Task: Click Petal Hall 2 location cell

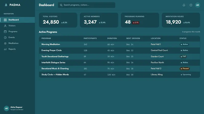Action: click(156, 68)
